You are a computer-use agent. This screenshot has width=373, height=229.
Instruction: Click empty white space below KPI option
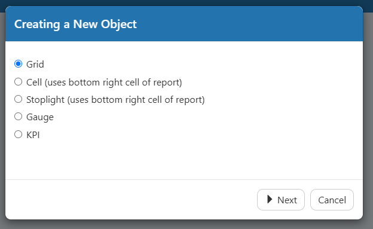[x=184, y=160]
